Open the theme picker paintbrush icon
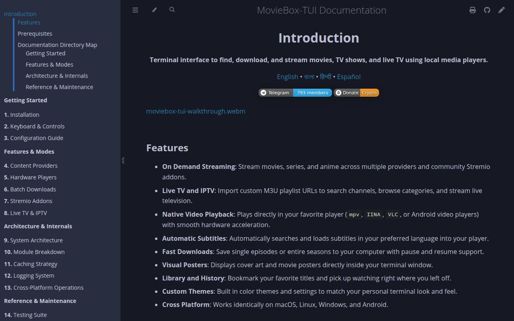Viewport: 514px width, 321px height. 154,10
